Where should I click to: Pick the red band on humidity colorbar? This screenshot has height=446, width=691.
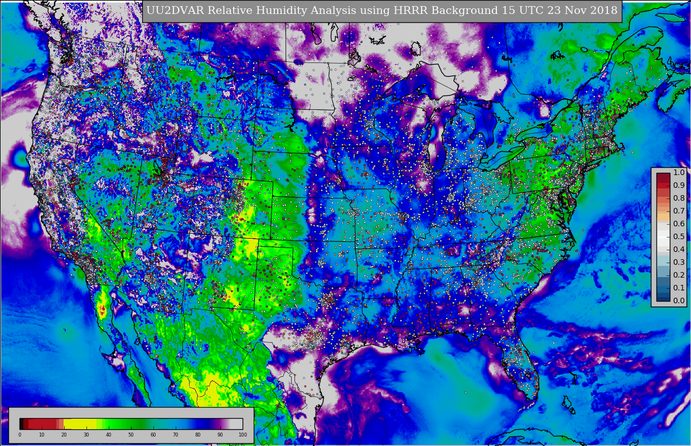(43, 424)
